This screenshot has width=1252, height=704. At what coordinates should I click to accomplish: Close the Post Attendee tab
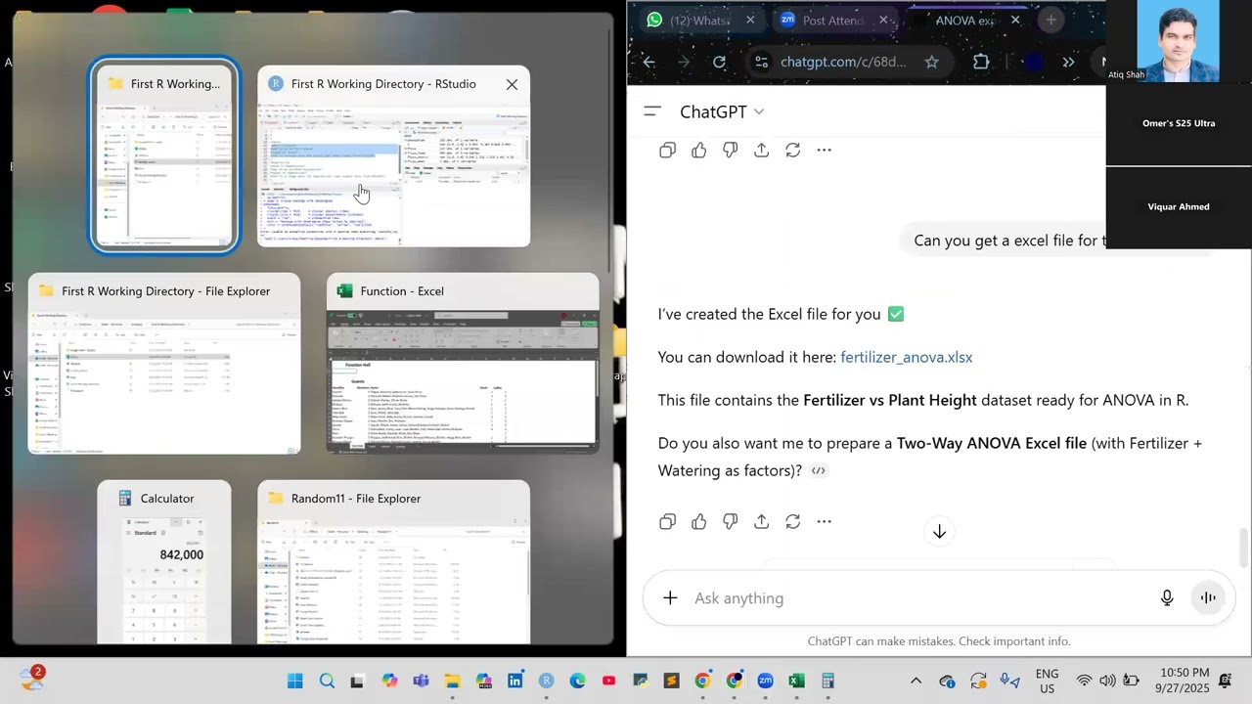click(x=883, y=20)
